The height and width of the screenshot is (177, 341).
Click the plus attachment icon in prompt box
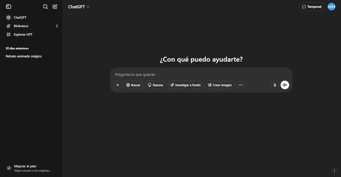(x=118, y=85)
